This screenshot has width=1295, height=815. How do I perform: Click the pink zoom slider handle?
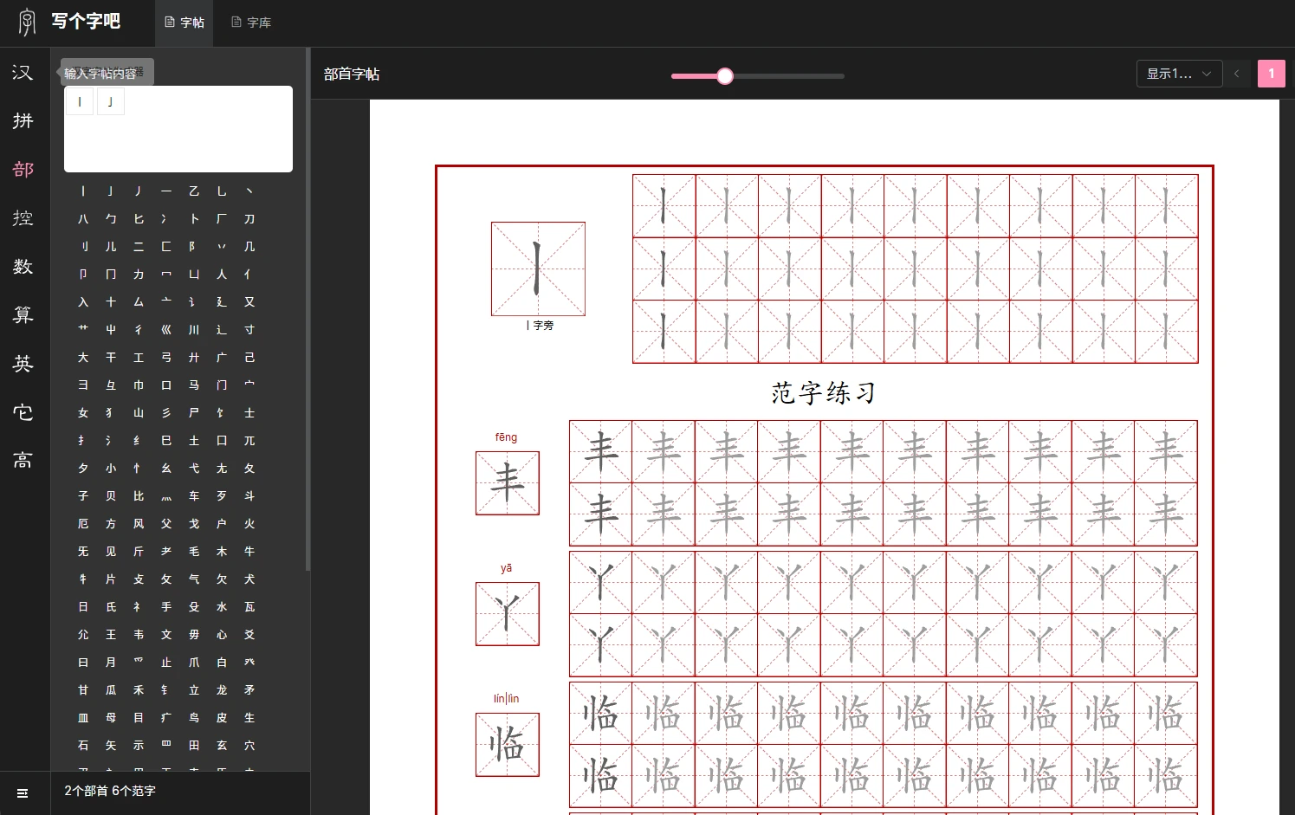click(x=725, y=76)
